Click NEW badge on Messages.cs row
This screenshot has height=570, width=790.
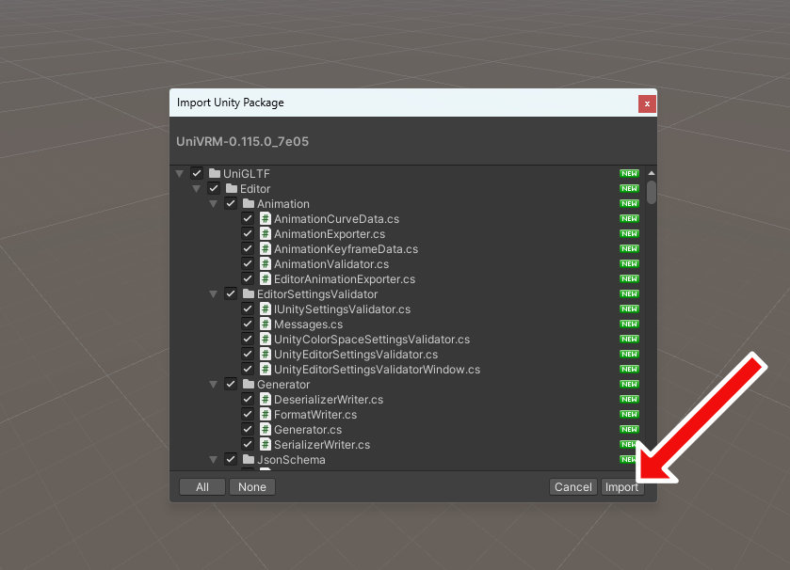629,324
